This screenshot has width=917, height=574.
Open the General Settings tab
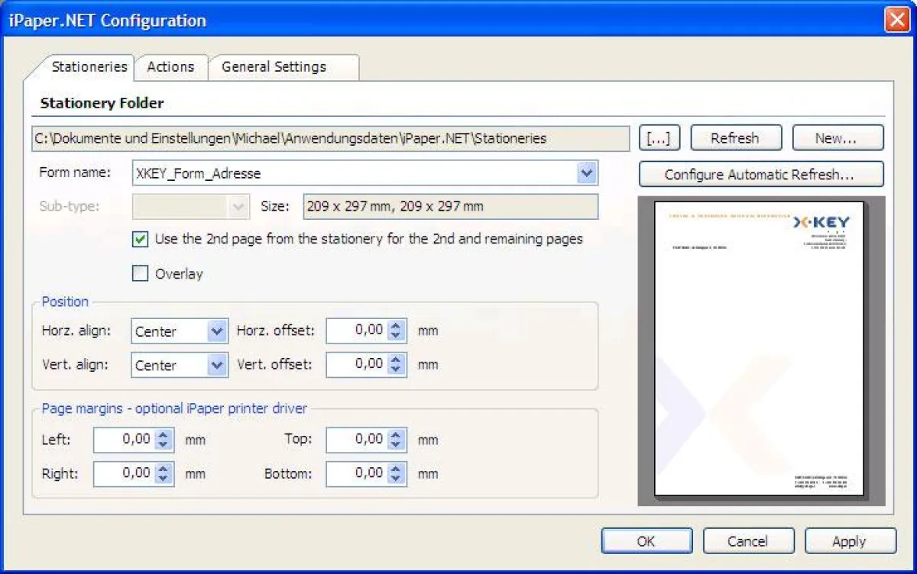pos(274,67)
